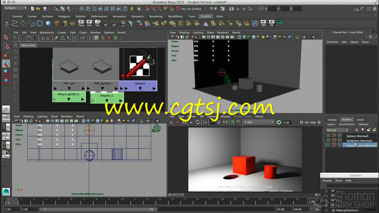Viewport: 379px width, 213px height.
Task: Switch to the Display layer tab
Action: point(332,120)
